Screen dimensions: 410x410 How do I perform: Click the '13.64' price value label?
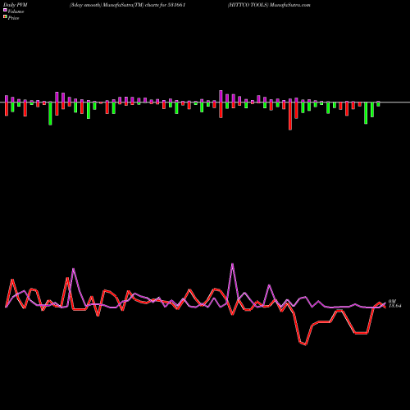[x=394, y=306]
